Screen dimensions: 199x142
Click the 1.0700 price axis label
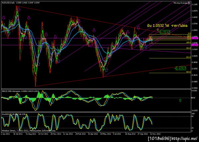pos(195,24)
